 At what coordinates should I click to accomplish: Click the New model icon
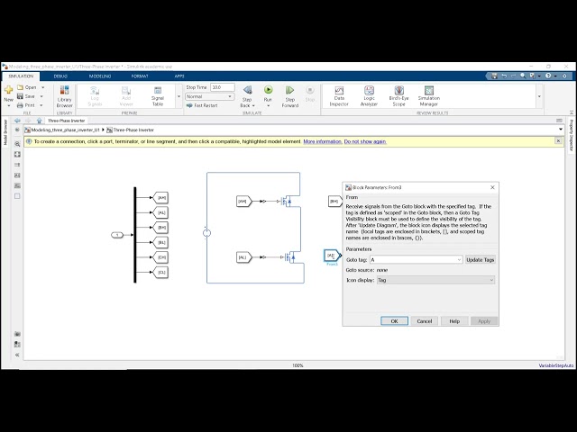(8, 89)
